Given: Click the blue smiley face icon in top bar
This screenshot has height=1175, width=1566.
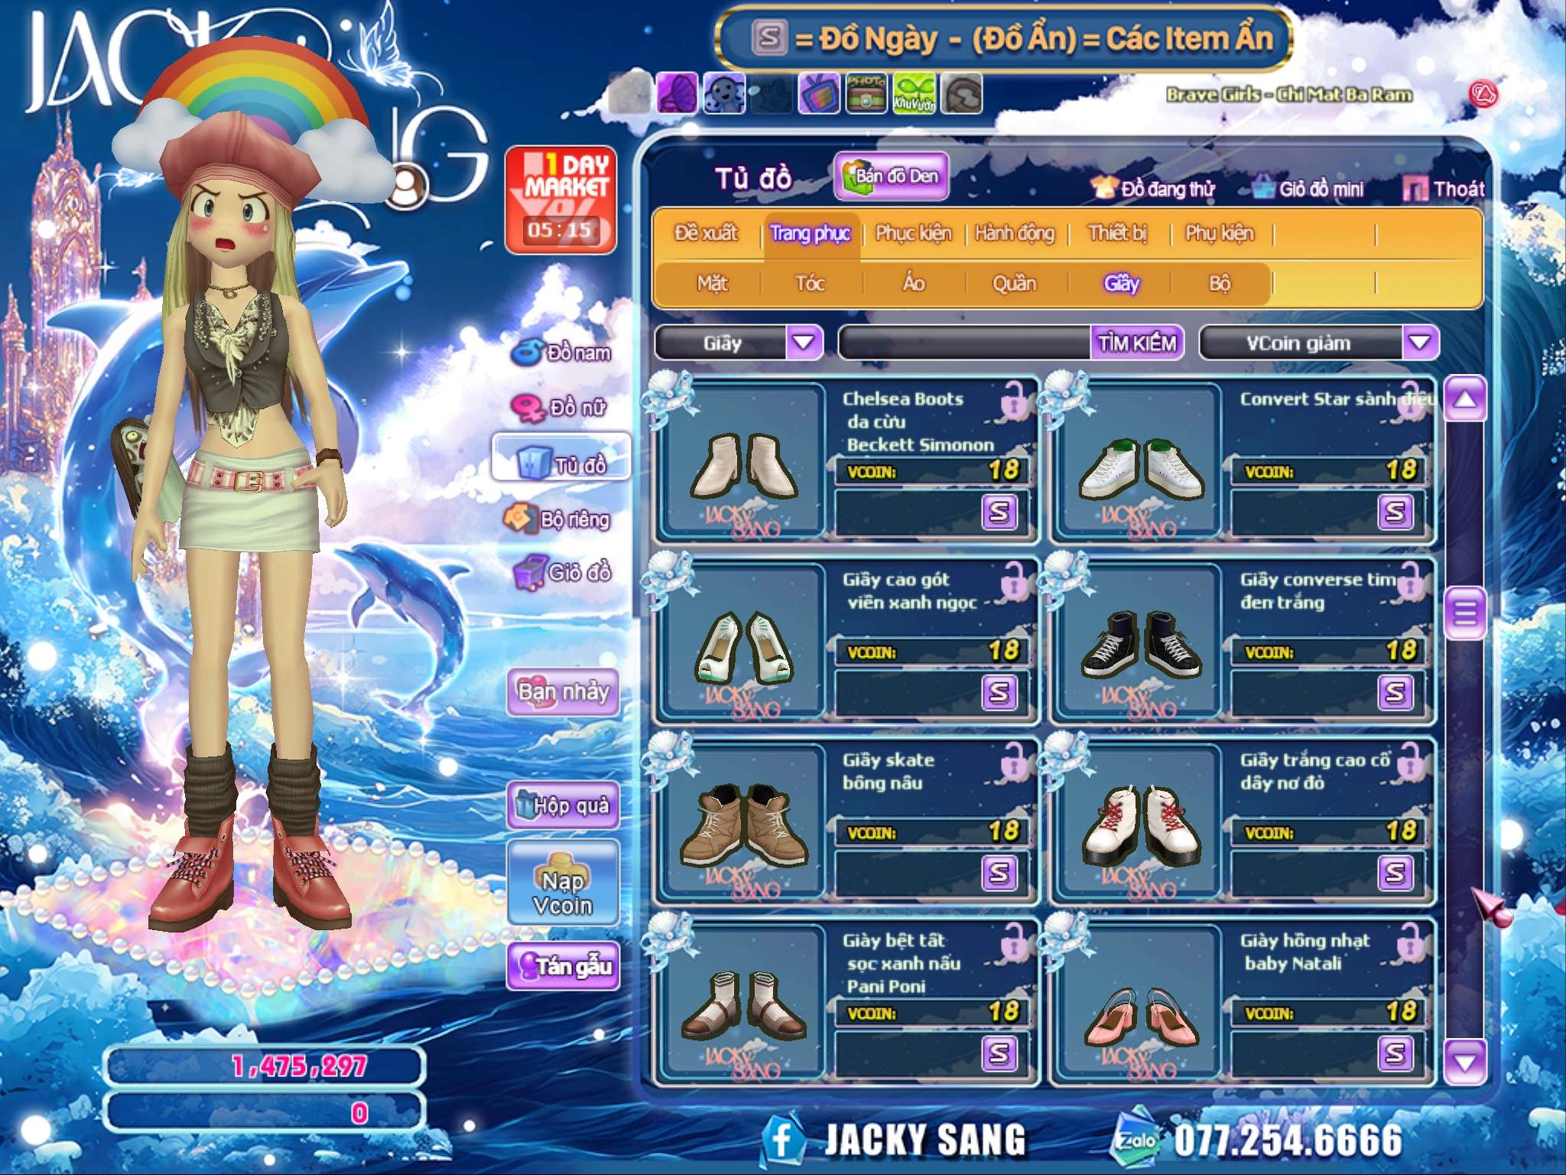Looking at the screenshot, I should coord(723,93).
